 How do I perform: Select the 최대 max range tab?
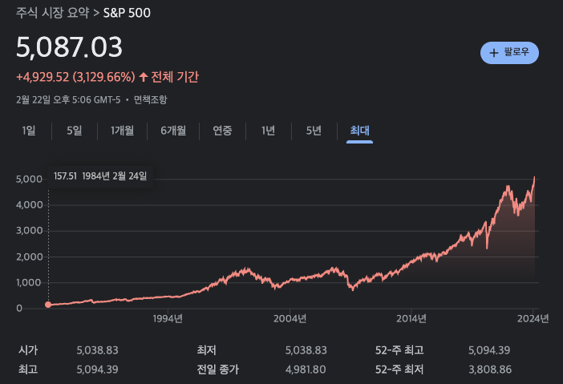[359, 131]
